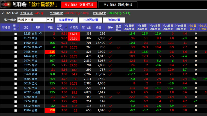This screenshot has width=207, height=116.
Task: Sort by the 代號 column header
Action: (25, 27)
